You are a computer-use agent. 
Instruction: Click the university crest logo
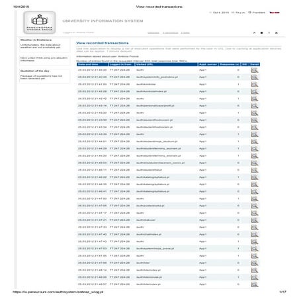coord(40,22)
